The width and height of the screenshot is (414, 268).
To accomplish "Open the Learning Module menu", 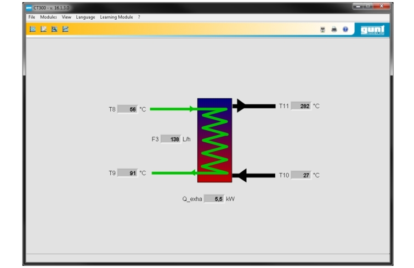I will [116, 17].
